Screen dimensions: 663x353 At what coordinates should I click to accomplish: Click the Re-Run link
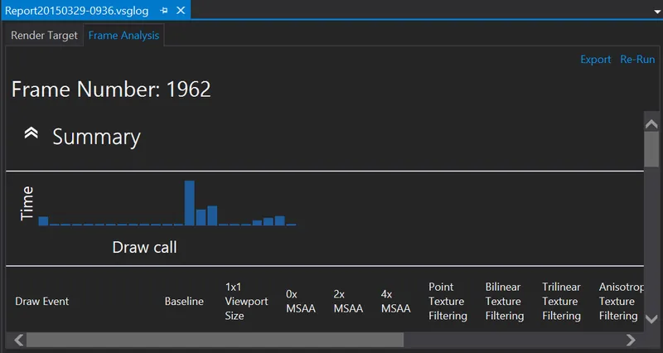tap(637, 60)
